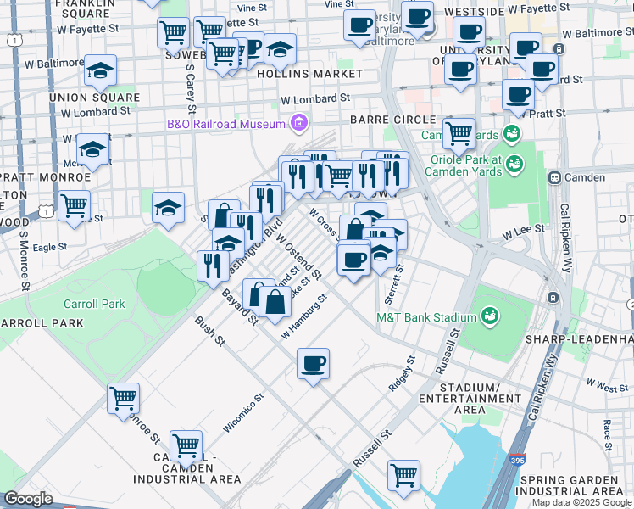Viewport: 634px width, 509px height.
Task: Click the grocery cart marker near Russell St bottom
Action: (404, 474)
